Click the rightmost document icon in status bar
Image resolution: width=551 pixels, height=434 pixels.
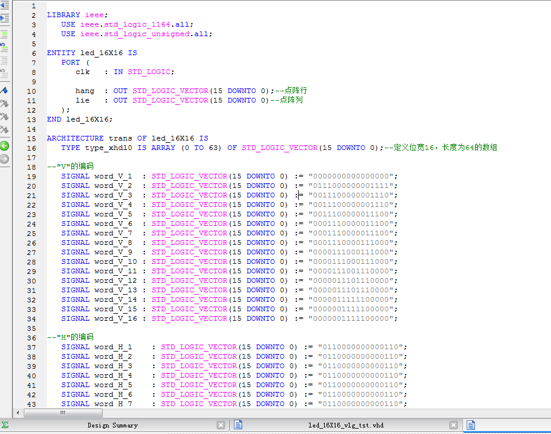coord(470,425)
